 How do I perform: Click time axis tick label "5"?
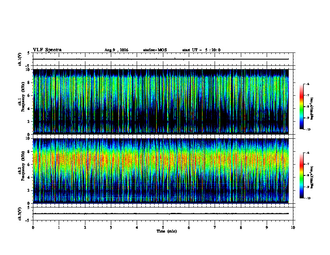pos(163,227)
